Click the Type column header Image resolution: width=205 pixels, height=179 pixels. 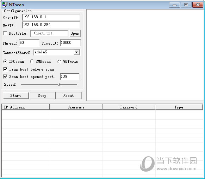point(179,107)
